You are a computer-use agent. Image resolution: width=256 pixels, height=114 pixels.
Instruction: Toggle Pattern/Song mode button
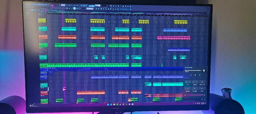tap(52, 5)
